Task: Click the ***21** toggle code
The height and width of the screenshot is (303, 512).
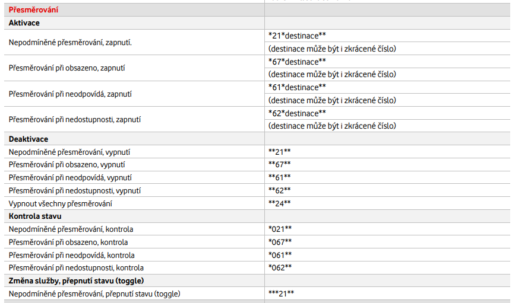Action: point(281,294)
